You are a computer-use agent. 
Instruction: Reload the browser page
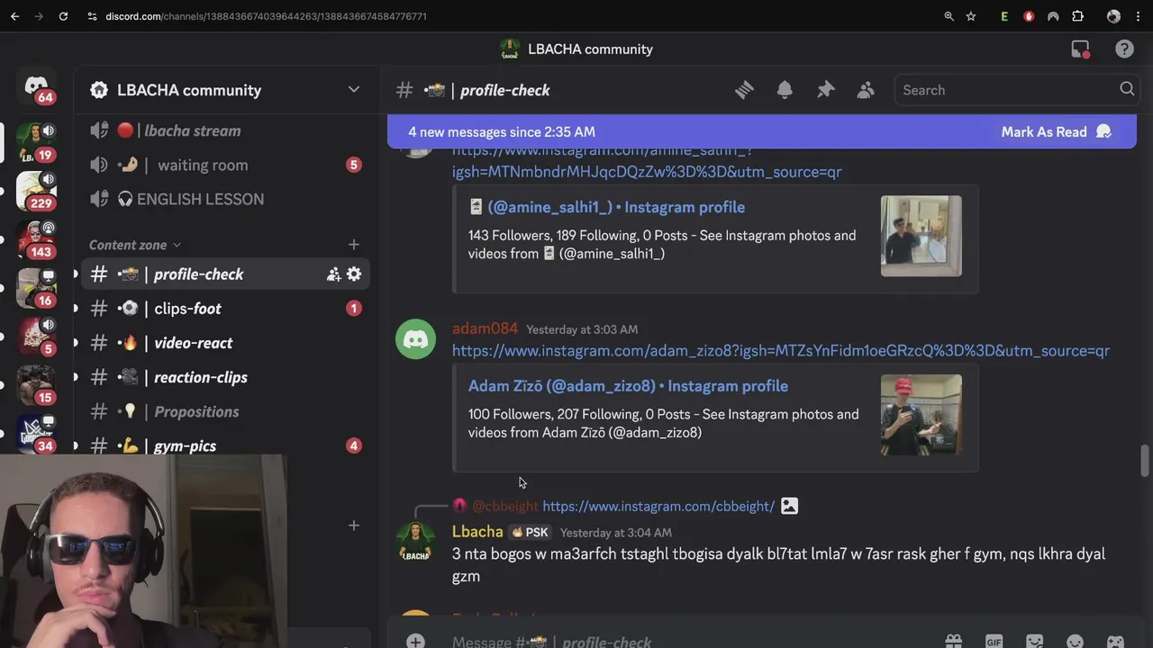[63, 16]
